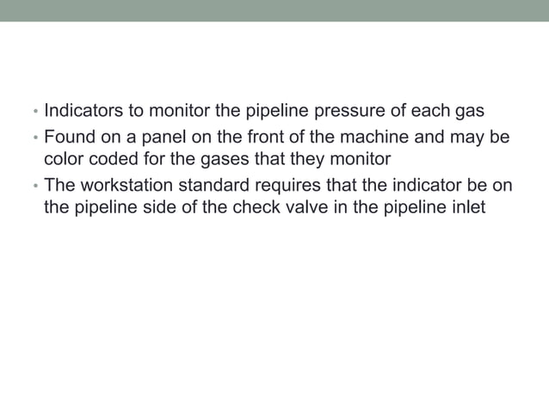Click the word 'panel' in the second bullet

pyautogui.click(x=163, y=138)
